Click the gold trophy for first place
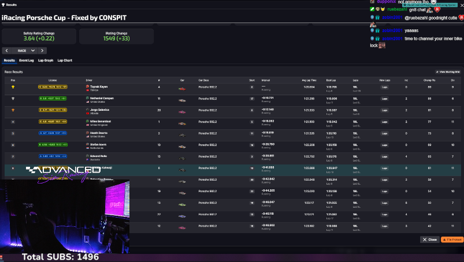 tap(13, 87)
